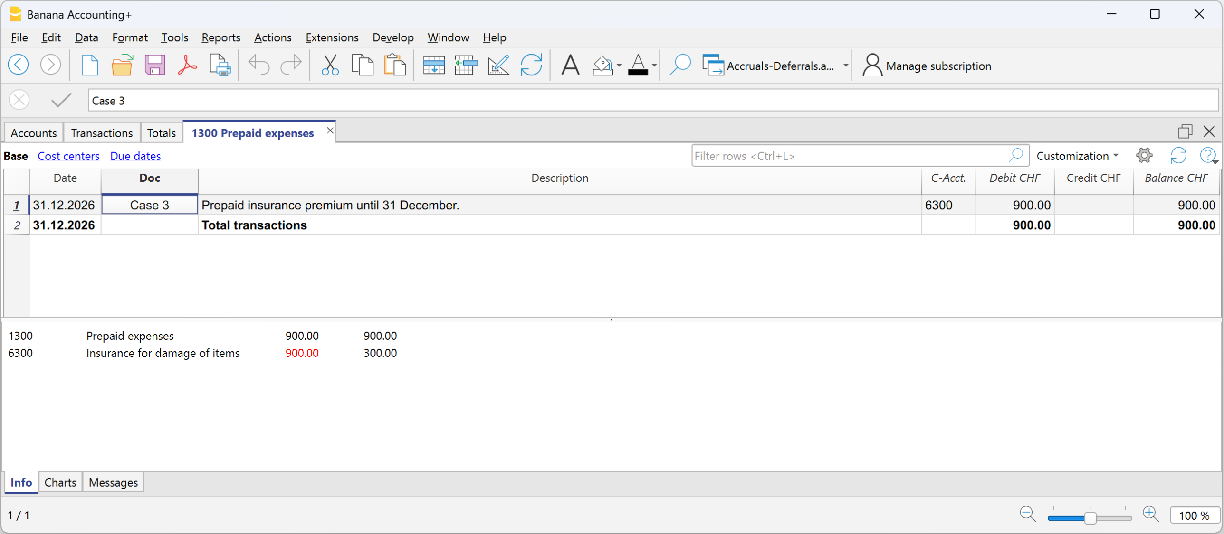Expand the Customization dropdown
Screen dimensions: 1224x534
click(1077, 156)
